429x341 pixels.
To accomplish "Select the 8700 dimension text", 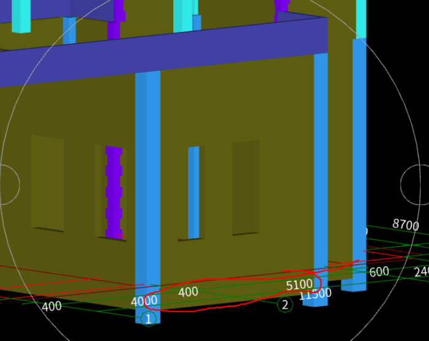I will point(406,225).
